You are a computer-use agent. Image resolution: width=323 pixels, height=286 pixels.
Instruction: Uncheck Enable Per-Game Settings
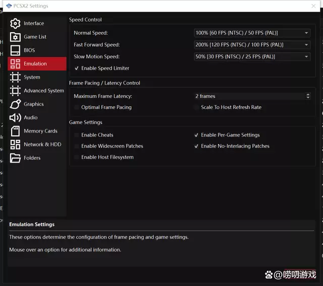(x=196, y=135)
